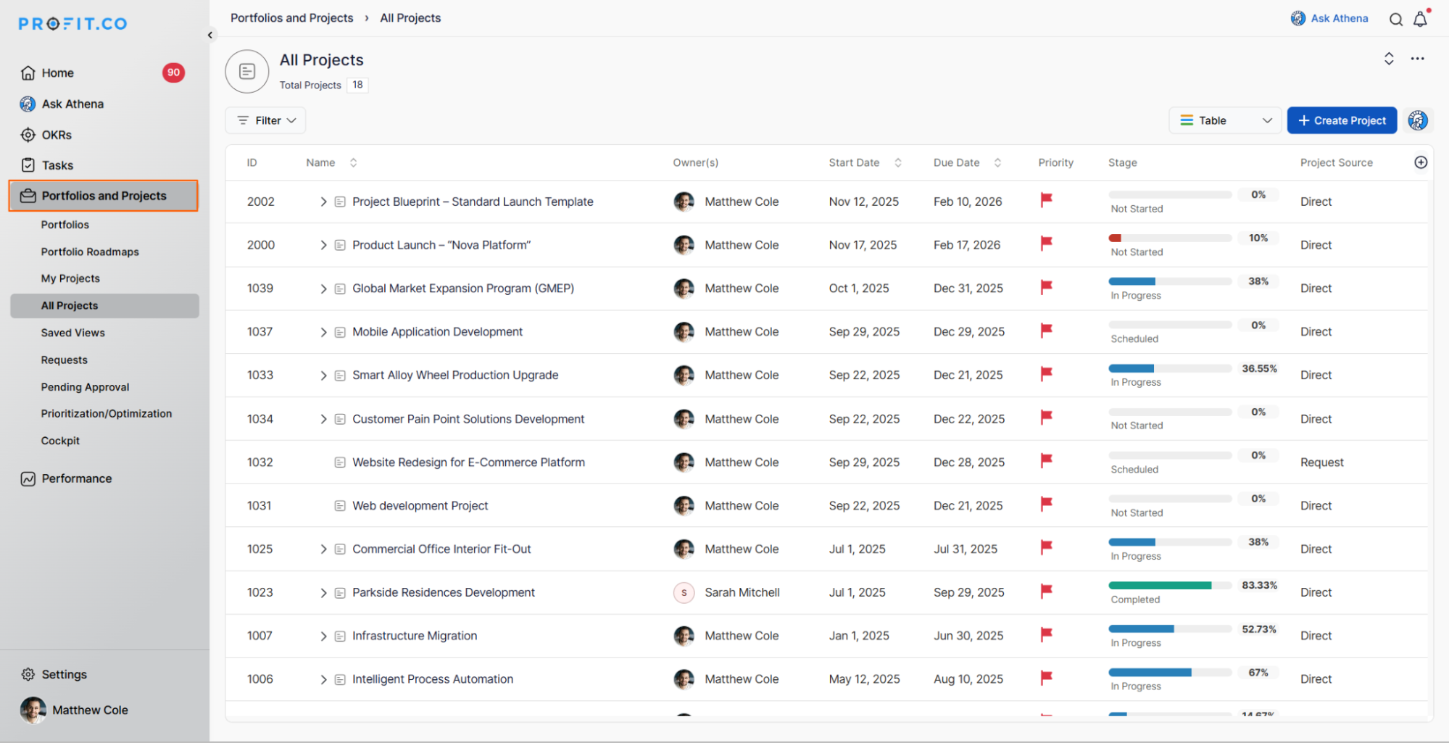Toggle sort on the Name column
The width and height of the screenshot is (1449, 743).
coord(353,163)
